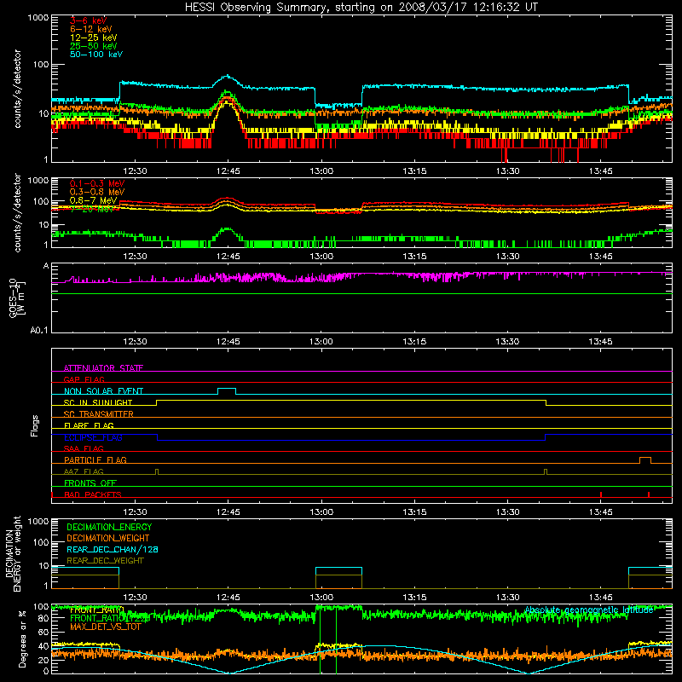682x682 pixels.
Task: Select the ECLIPSE_FLAG label
Action: point(93,437)
